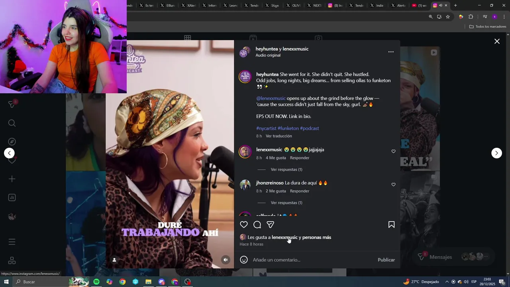Reply to jhonzreinoso's comment via Responder

point(300,191)
